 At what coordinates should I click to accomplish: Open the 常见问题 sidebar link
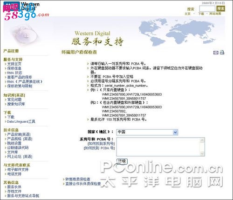(x=14, y=100)
